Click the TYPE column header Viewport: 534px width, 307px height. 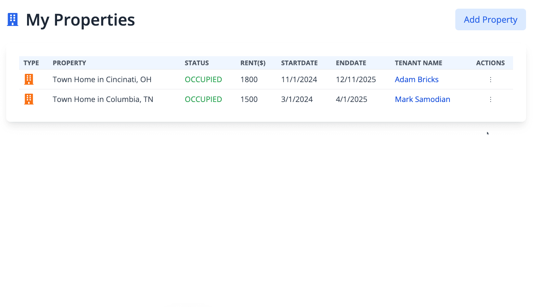click(31, 63)
